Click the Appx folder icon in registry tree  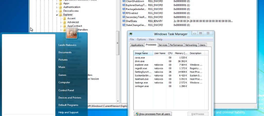(x=61, y=3)
